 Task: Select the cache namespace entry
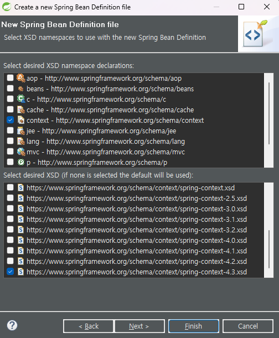coord(110,110)
